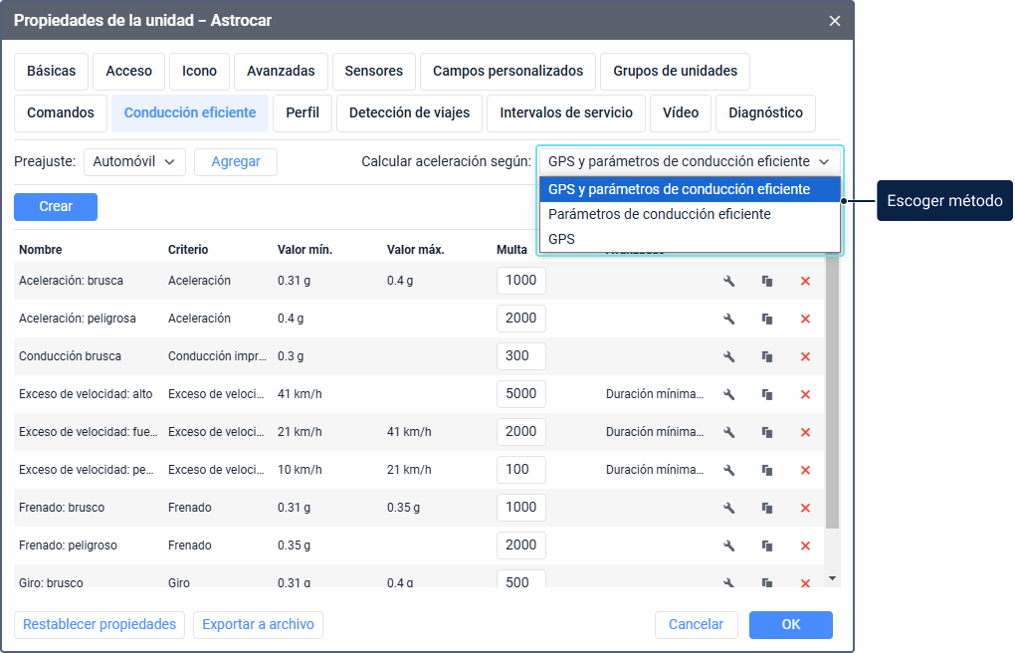
Task: Click the Multa field for Conducción brusca
Action: pyautogui.click(x=520, y=356)
